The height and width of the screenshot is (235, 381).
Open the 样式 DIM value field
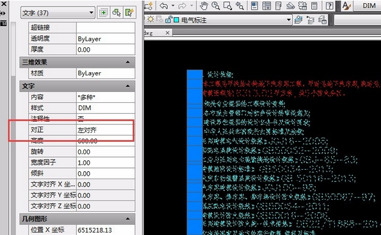coord(106,108)
